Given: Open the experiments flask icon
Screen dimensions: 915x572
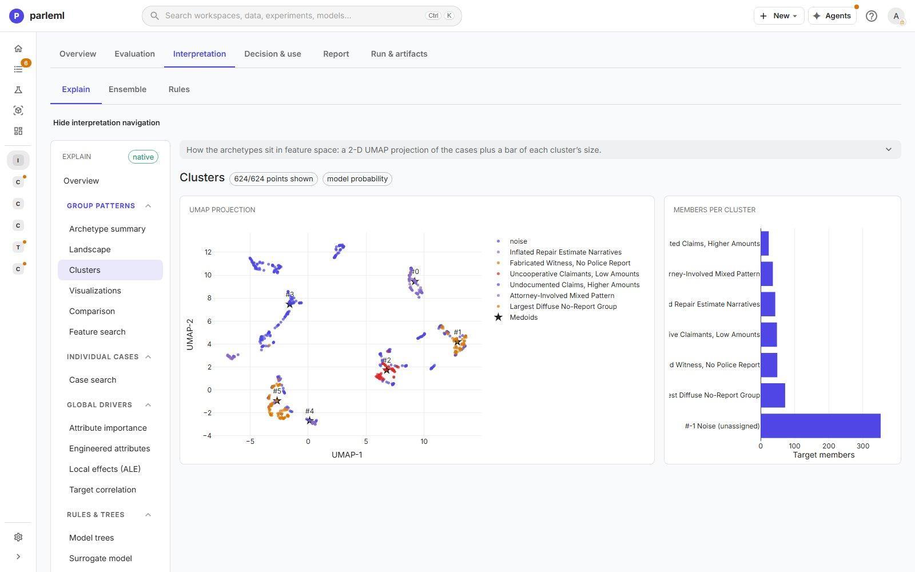Looking at the screenshot, I should pyautogui.click(x=18, y=90).
